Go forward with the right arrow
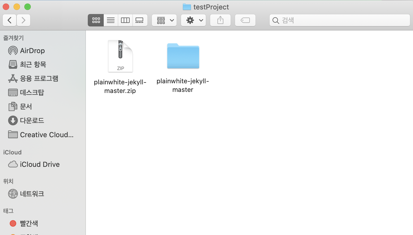Viewport: 413px width, 235px height. [x=23, y=20]
